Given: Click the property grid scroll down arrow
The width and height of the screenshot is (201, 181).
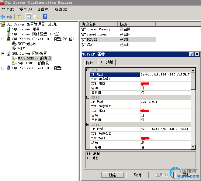Looking at the screenshot, I should coord(193,147).
